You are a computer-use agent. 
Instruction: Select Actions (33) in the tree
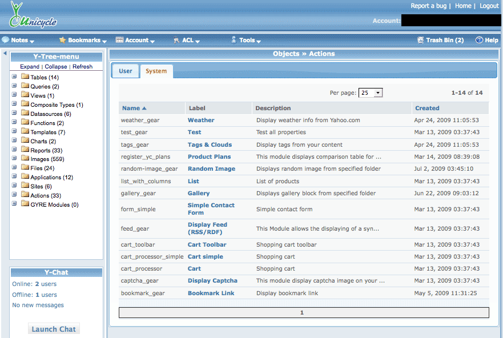tap(47, 196)
